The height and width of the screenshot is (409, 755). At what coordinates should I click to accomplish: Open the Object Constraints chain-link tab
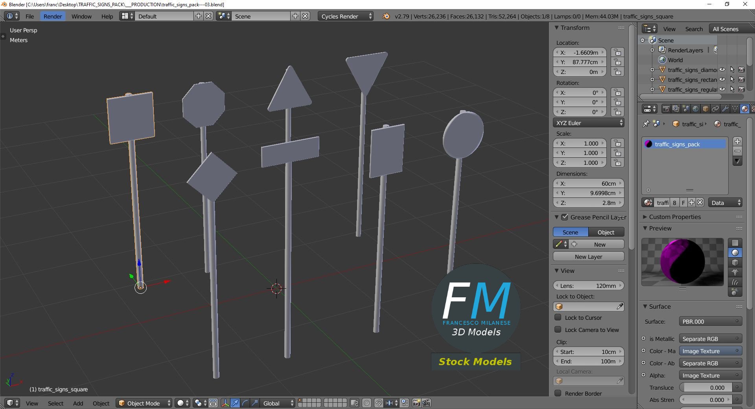coord(716,109)
